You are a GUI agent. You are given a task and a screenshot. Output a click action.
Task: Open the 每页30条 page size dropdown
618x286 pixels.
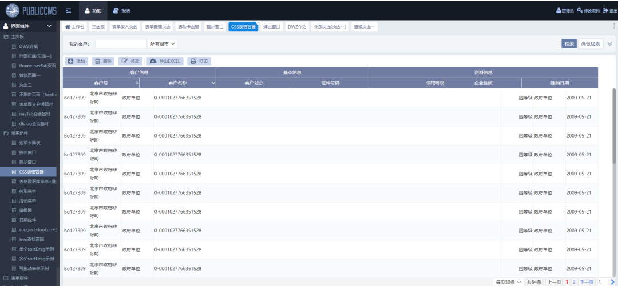pyautogui.click(x=509, y=282)
